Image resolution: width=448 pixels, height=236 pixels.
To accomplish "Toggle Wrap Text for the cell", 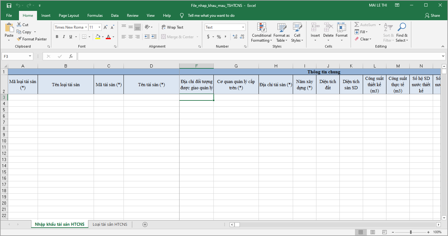I will click(x=172, y=27).
